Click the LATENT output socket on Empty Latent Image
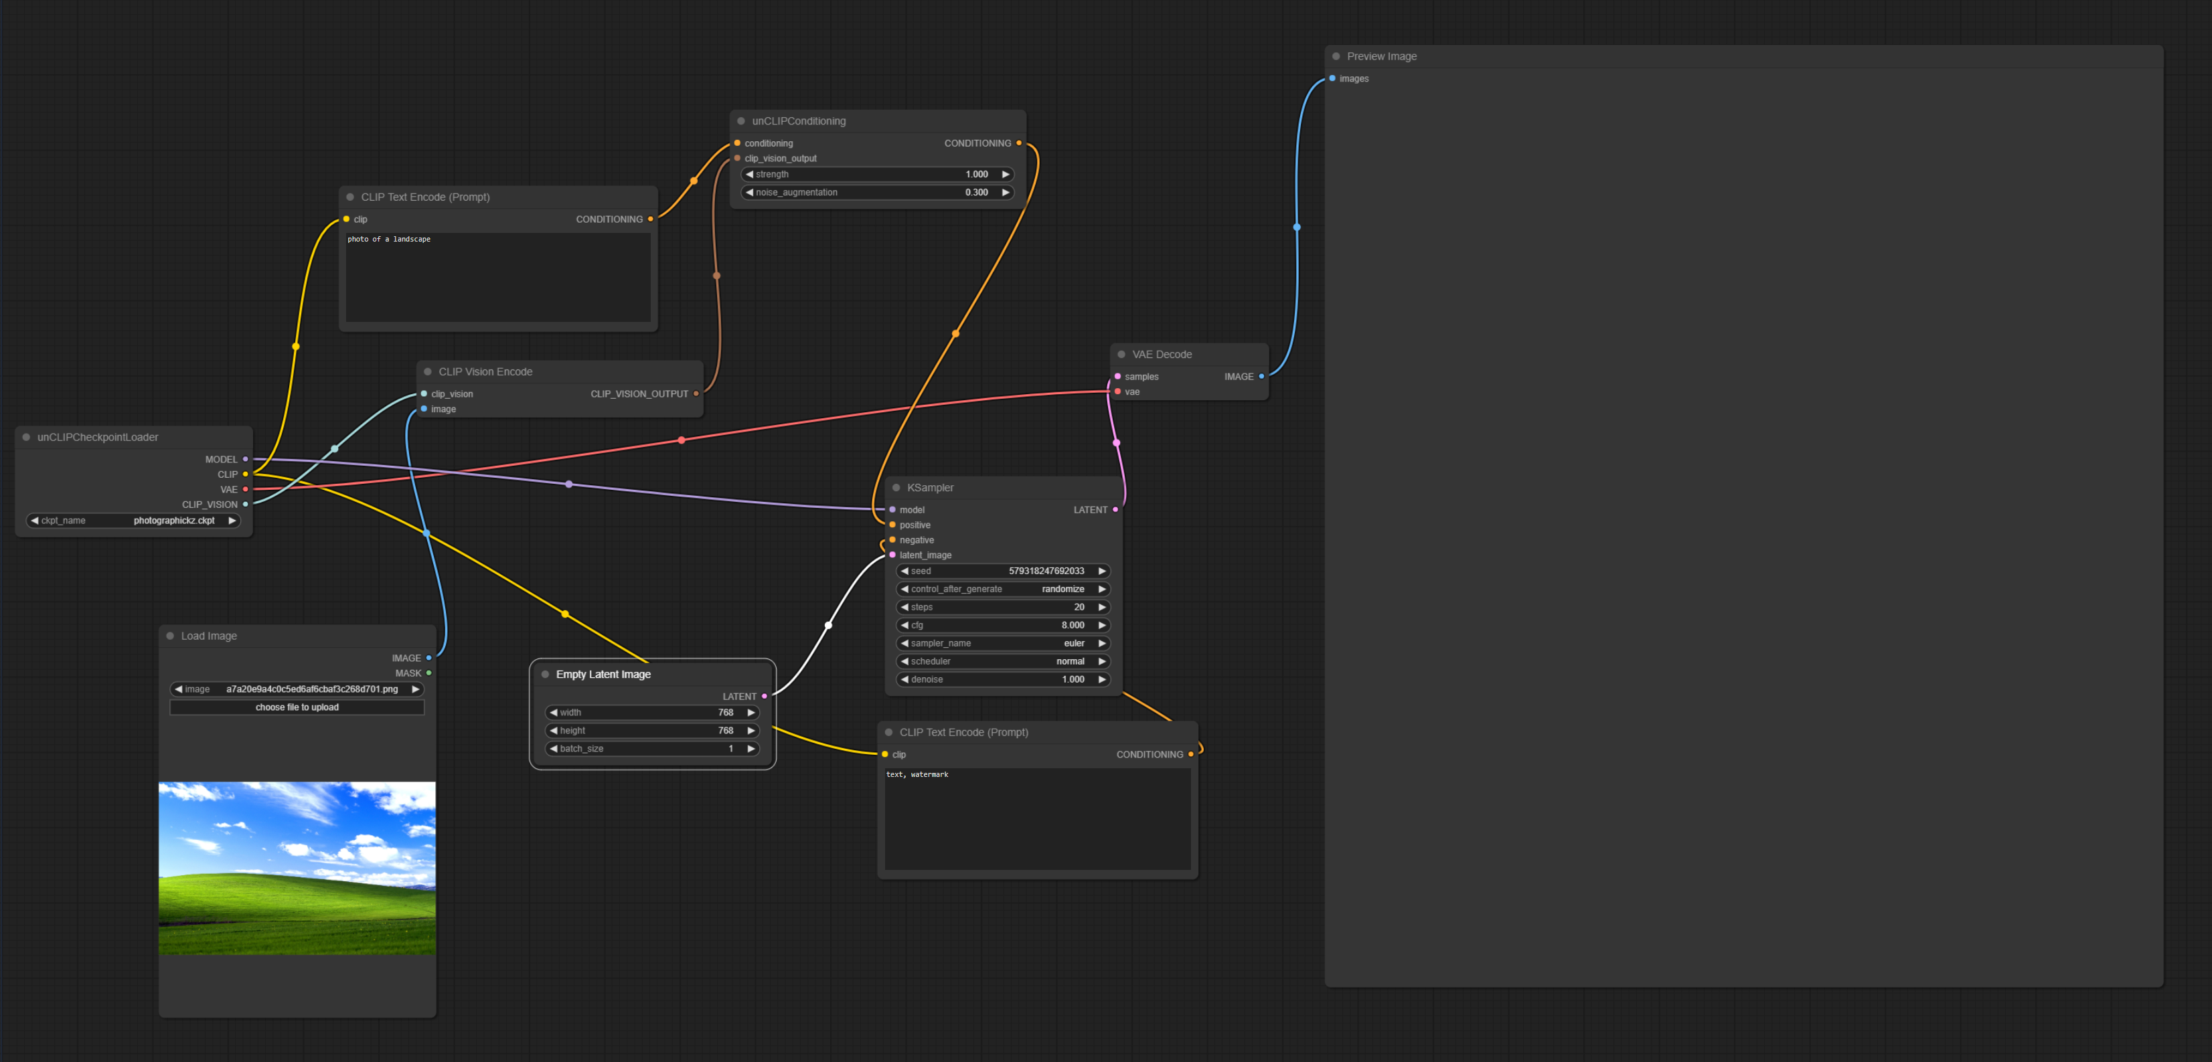The image size is (2212, 1062). (x=765, y=696)
